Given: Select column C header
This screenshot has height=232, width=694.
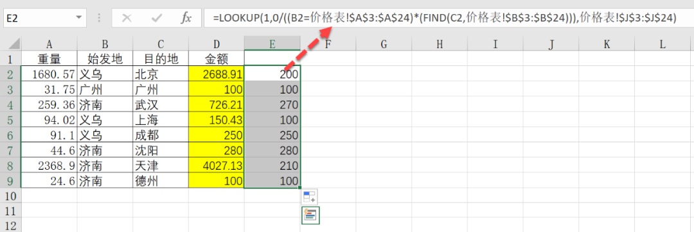Looking at the screenshot, I should coord(160,44).
